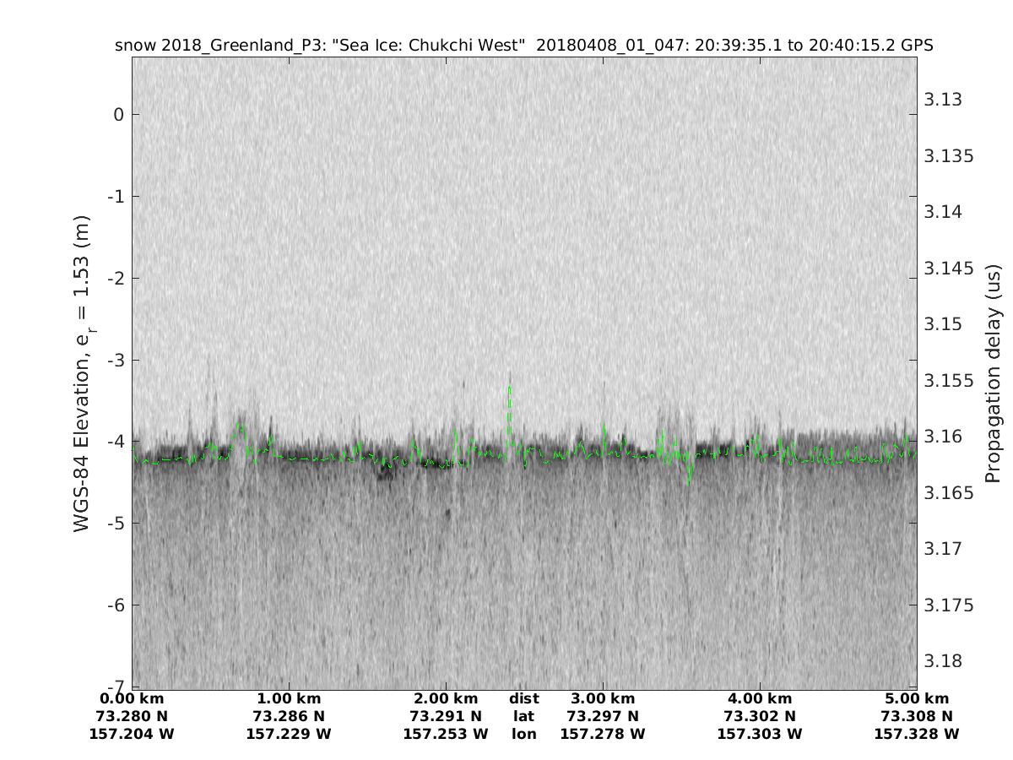Click the 0 elevation tick label
The image size is (1013, 760).
pos(120,114)
